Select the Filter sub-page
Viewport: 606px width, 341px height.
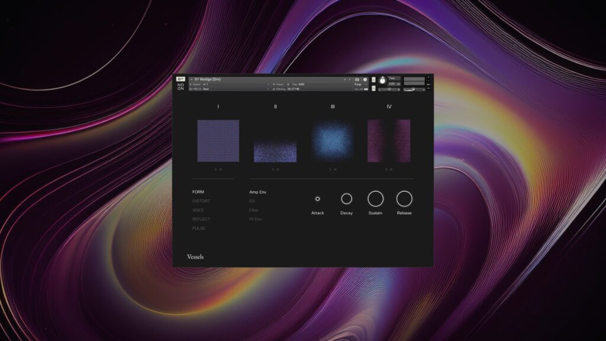click(x=254, y=210)
